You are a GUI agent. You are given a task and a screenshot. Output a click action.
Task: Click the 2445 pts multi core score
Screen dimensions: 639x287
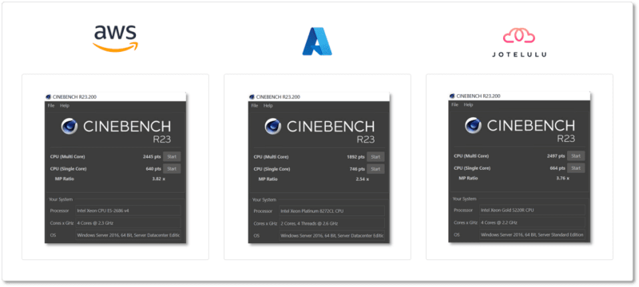pyautogui.click(x=152, y=156)
